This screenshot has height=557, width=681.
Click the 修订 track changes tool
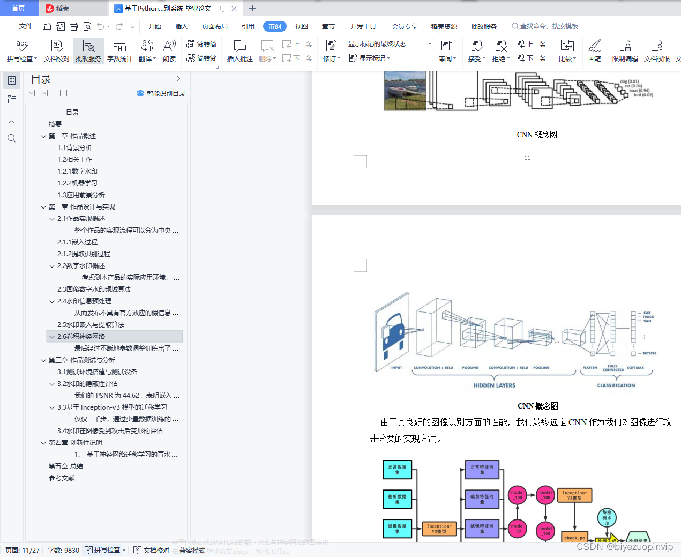coord(331,51)
